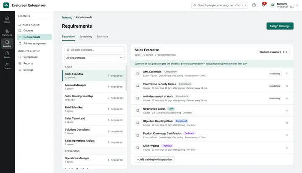Select the Sales Development Rep position
Viewport: 302px width, 173px height.
[x=94, y=98]
